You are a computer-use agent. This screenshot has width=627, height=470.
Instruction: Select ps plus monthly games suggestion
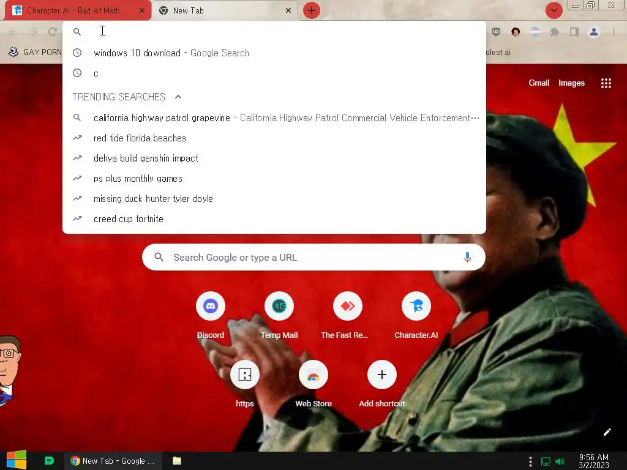(x=274, y=178)
